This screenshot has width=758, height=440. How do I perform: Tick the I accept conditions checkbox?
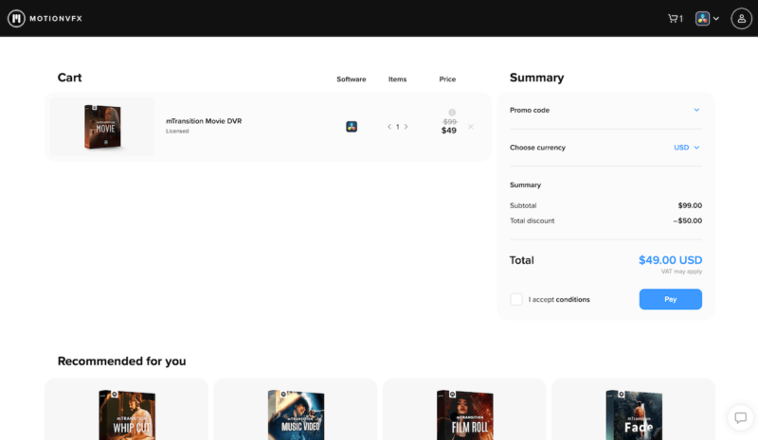516,299
